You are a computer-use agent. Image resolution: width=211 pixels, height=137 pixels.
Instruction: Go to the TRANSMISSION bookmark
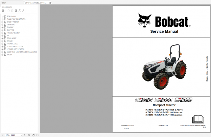[x=14, y=33]
